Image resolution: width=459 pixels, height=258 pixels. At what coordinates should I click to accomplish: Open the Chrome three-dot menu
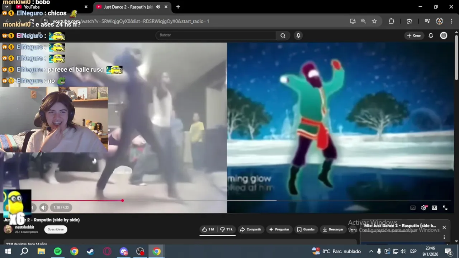pos(451,21)
